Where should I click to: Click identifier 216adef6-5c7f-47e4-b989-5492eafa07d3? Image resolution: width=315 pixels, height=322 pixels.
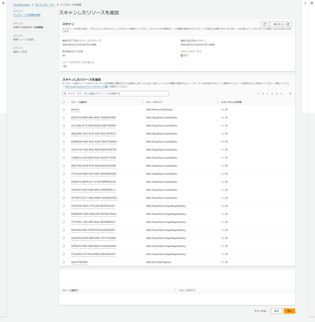93,254
